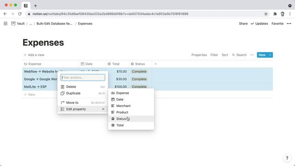Select Date in the property submenu

tap(131, 100)
